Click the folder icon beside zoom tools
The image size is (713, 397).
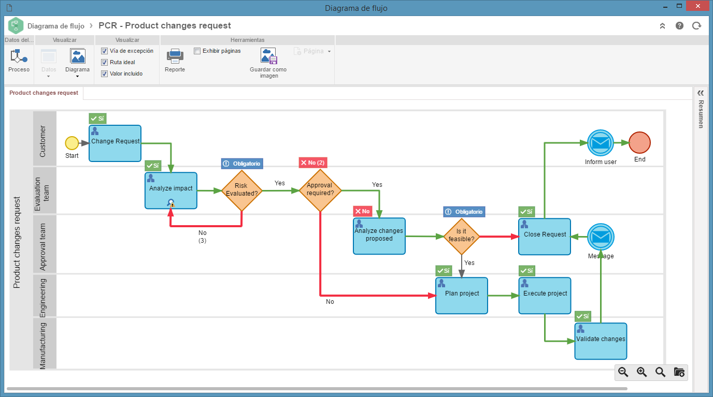[679, 372]
